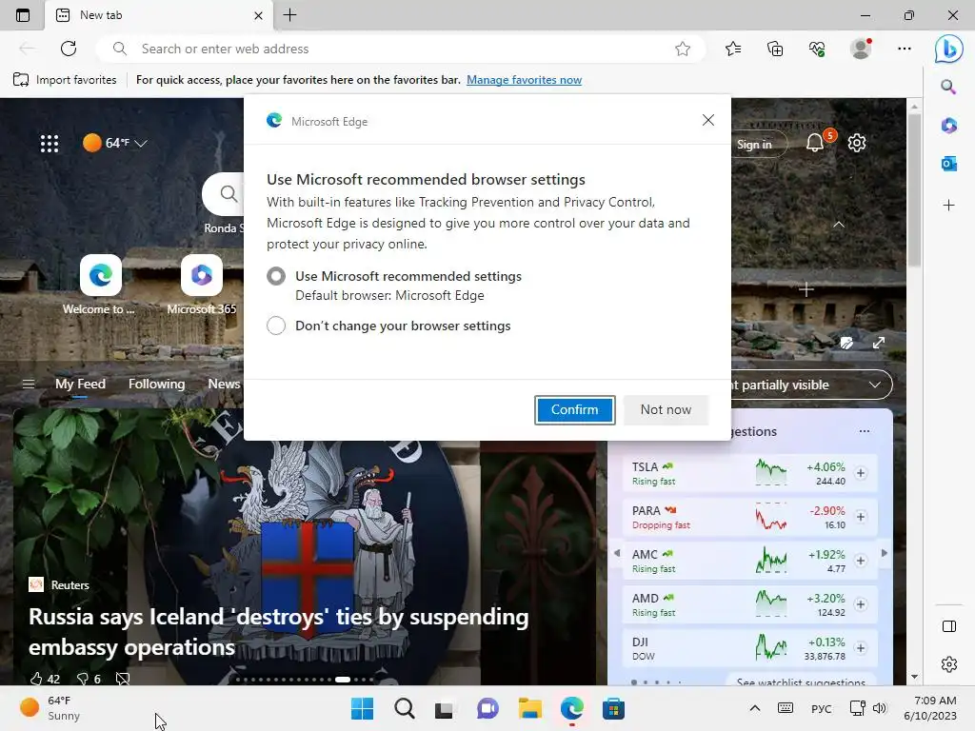Collapse the quick links section chevron
This screenshot has width=975, height=731.
click(838, 225)
